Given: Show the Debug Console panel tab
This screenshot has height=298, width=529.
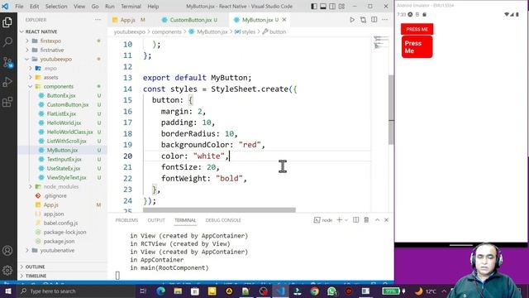Looking at the screenshot, I should pos(223,220).
